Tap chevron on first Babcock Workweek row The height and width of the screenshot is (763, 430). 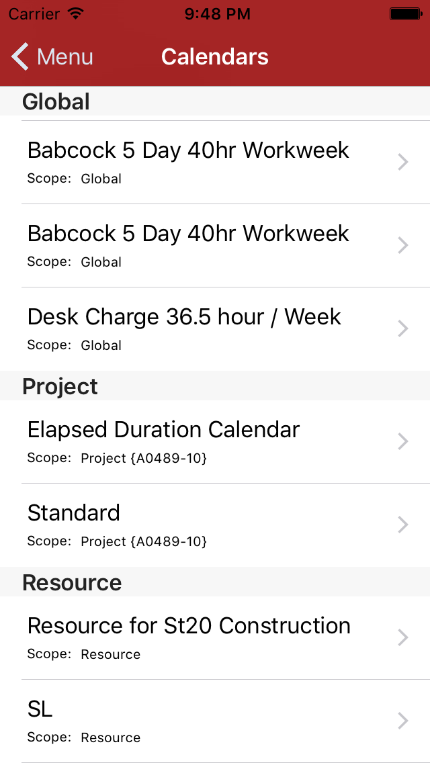[x=403, y=162]
